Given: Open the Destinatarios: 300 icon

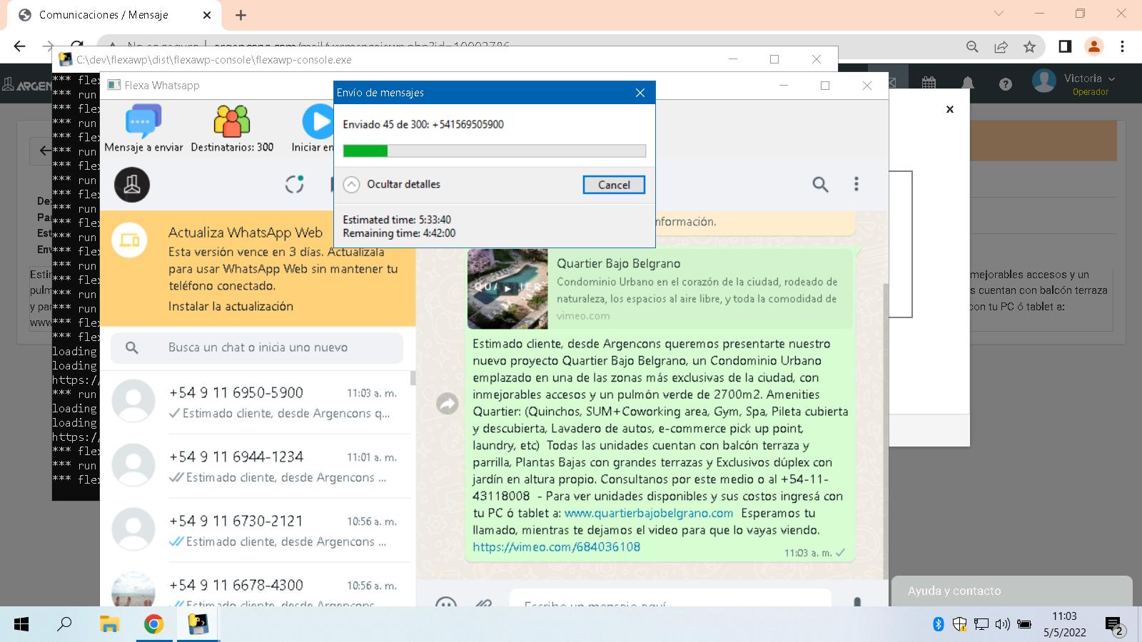Looking at the screenshot, I should point(232,122).
